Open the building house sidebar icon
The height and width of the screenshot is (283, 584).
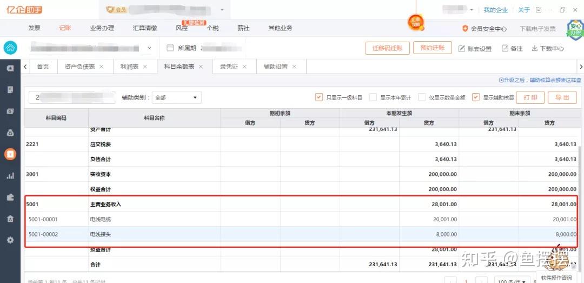(10, 219)
